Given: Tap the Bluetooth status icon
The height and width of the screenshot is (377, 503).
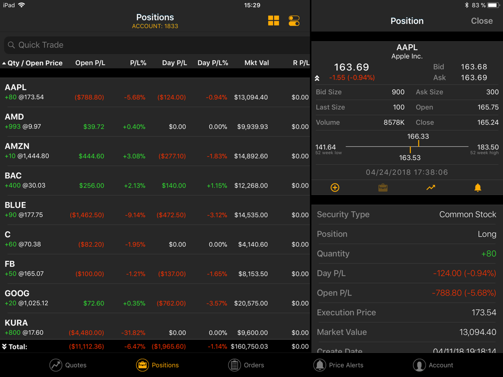Looking at the screenshot, I should click(x=466, y=5).
